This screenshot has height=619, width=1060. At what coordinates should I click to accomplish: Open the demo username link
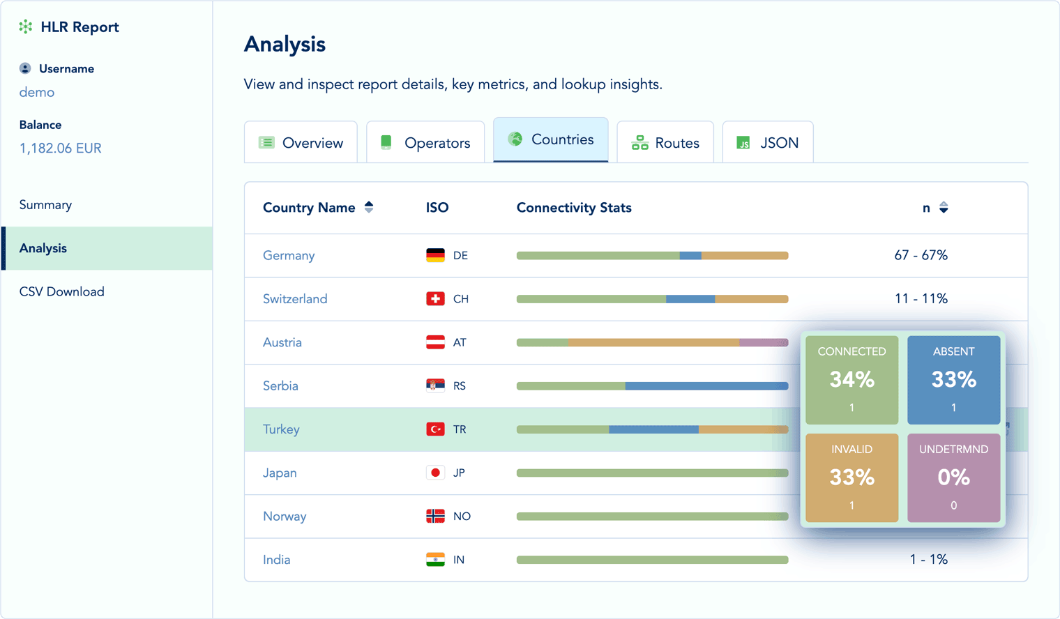coord(36,91)
